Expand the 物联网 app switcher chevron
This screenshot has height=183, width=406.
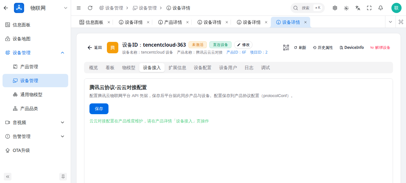(66, 8)
